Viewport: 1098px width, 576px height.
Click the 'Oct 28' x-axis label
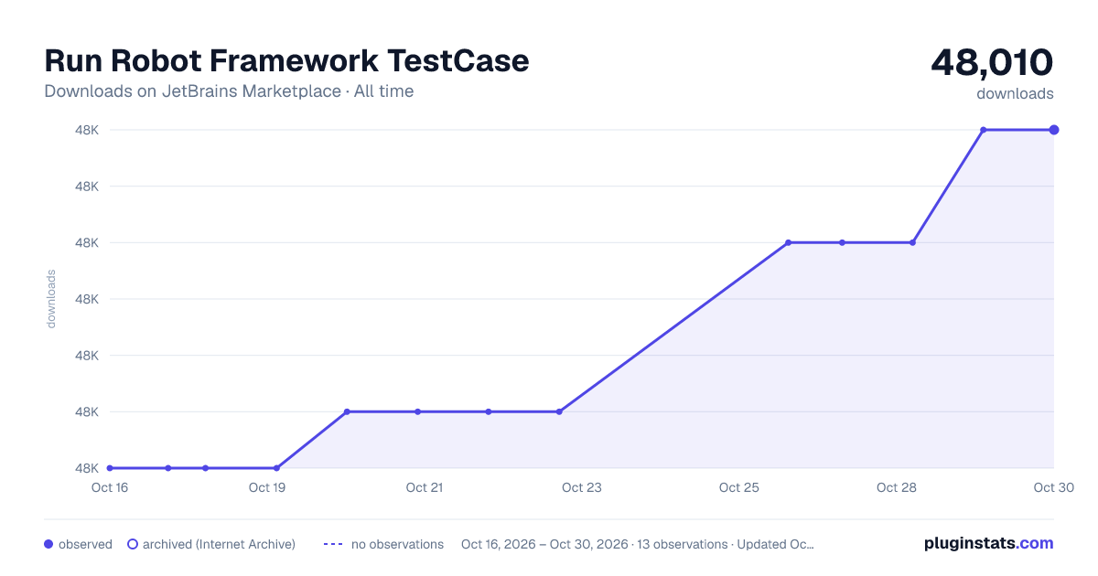click(897, 487)
